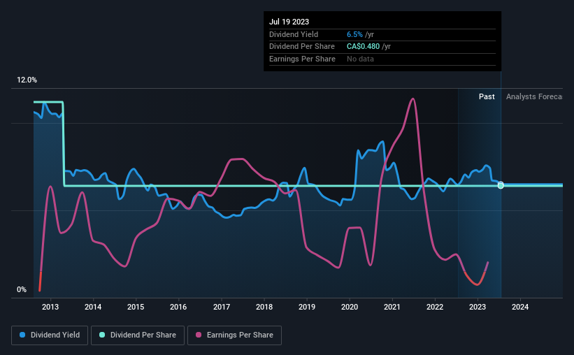Screen dimensions: 574x355
Task: Click the 2022 x-axis label
Action: (435, 307)
